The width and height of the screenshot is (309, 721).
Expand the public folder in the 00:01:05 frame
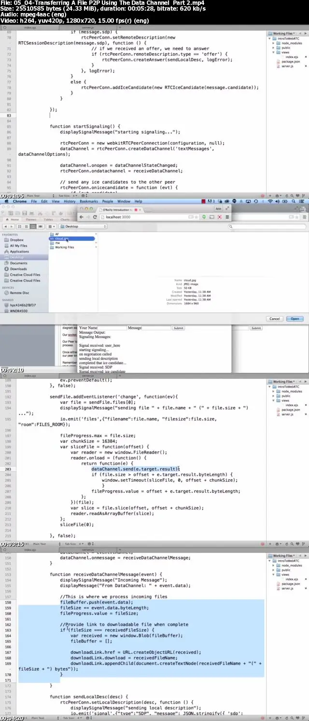(x=274, y=48)
